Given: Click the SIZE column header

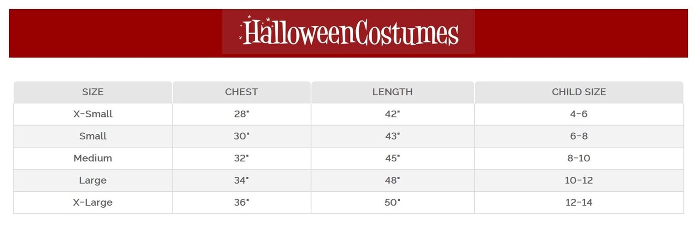Looking at the screenshot, I should (x=93, y=92).
